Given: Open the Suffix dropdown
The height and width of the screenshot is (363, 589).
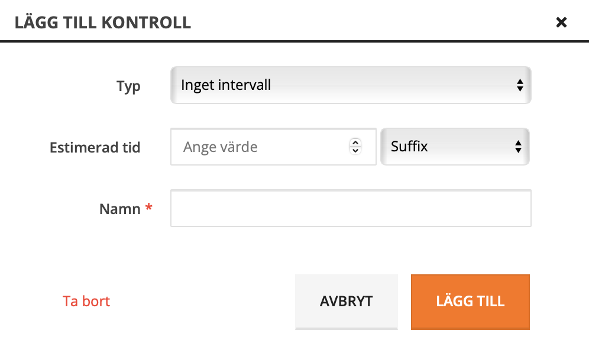Looking at the screenshot, I should coord(454,147).
